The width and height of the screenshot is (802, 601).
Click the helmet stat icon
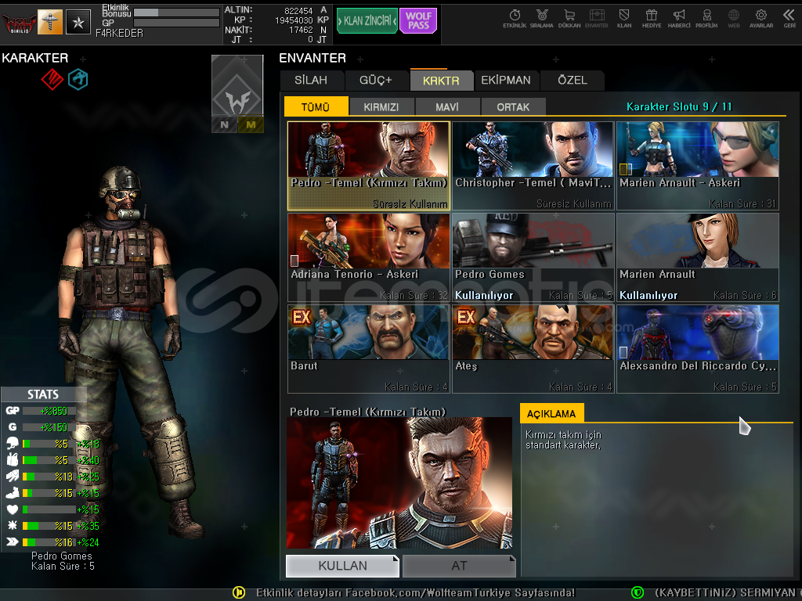[13, 443]
